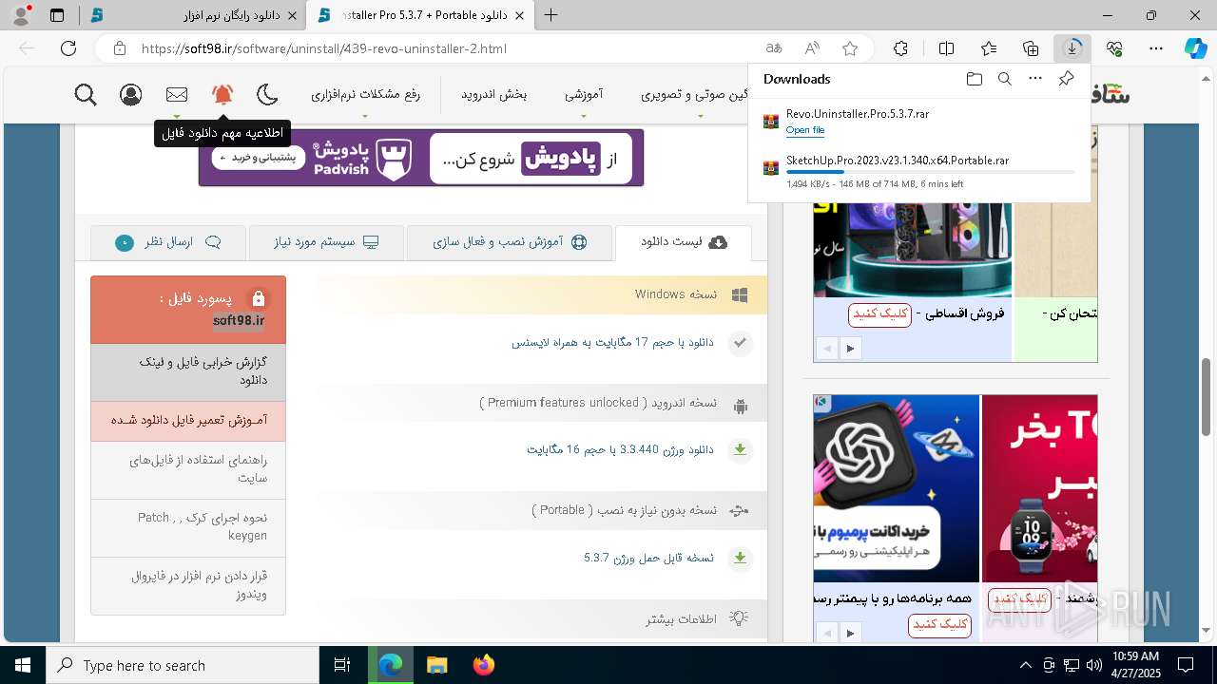
Task: Open Browser essentials heart icon
Action: point(1114,48)
